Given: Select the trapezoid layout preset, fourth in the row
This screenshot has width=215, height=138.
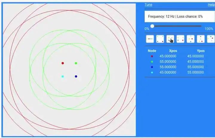Looking at the screenshot, I should pos(180,39).
